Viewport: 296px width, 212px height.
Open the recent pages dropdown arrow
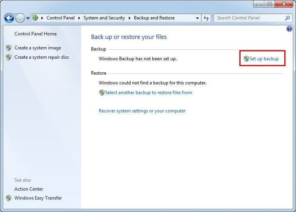click(28, 18)
